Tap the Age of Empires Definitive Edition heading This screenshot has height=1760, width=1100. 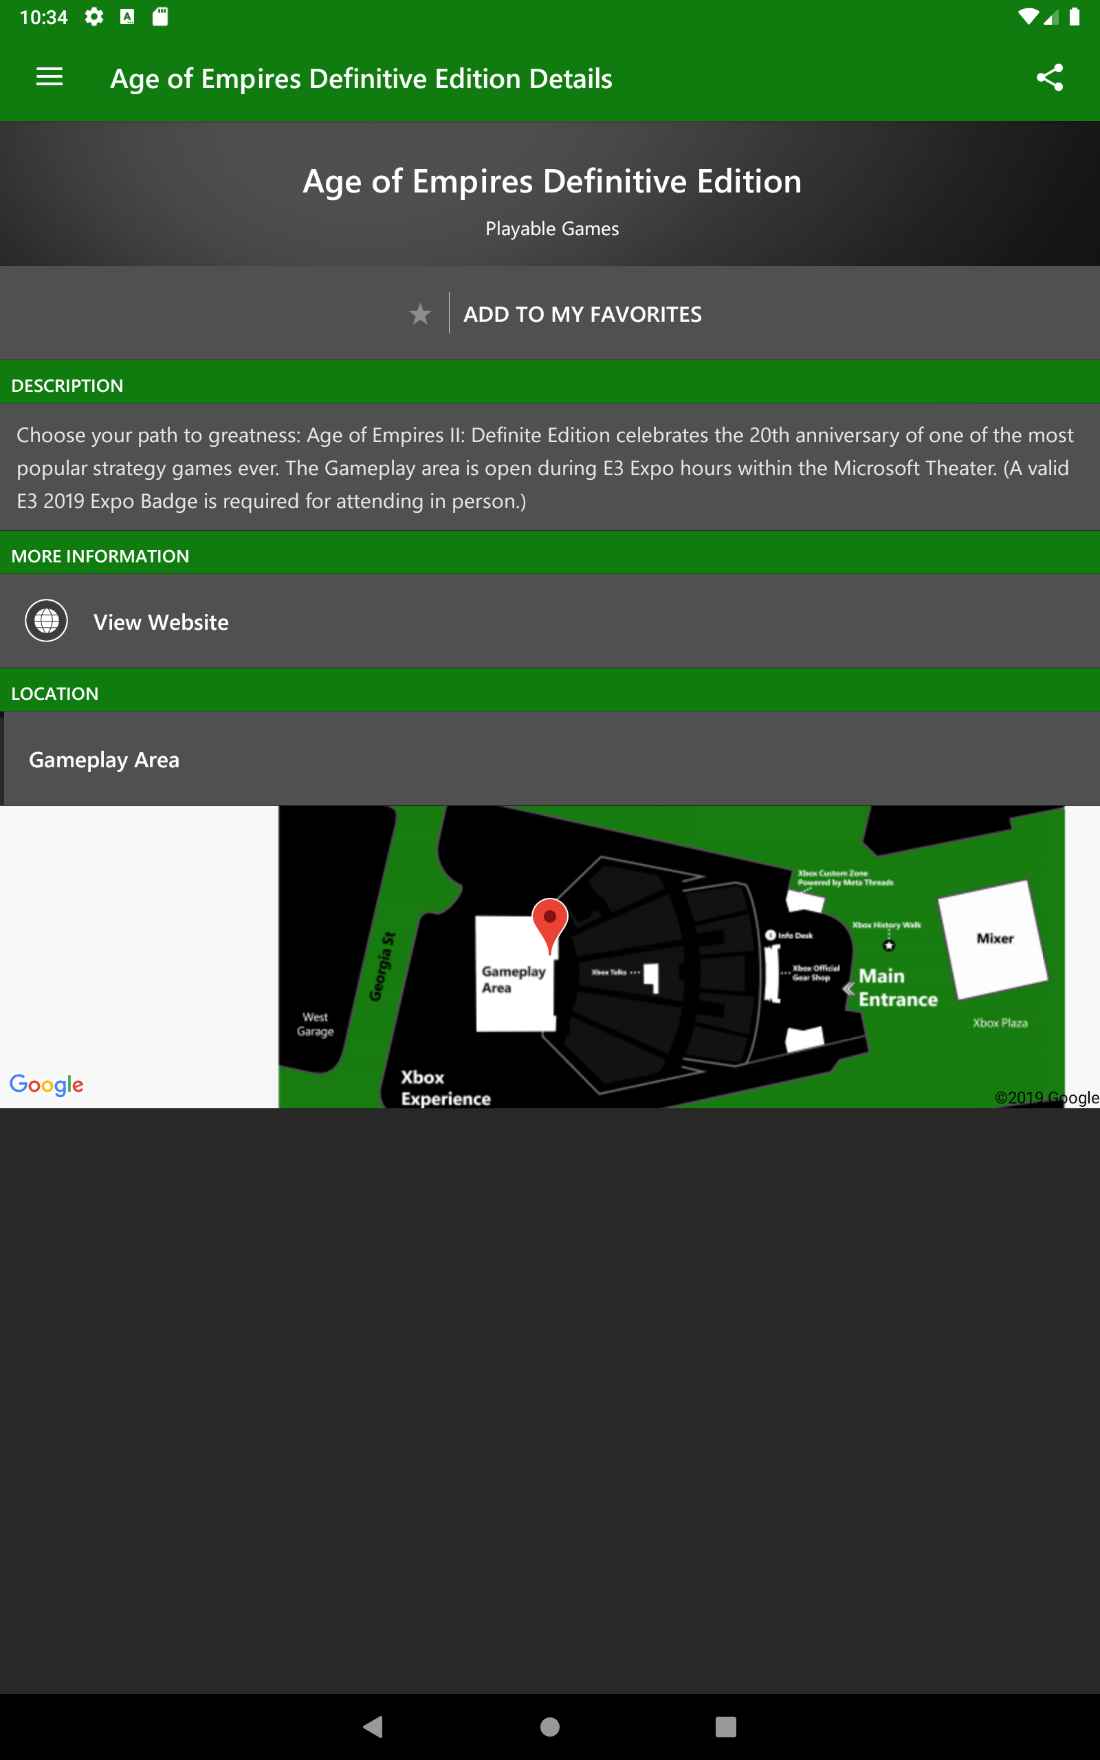[552, 181]
